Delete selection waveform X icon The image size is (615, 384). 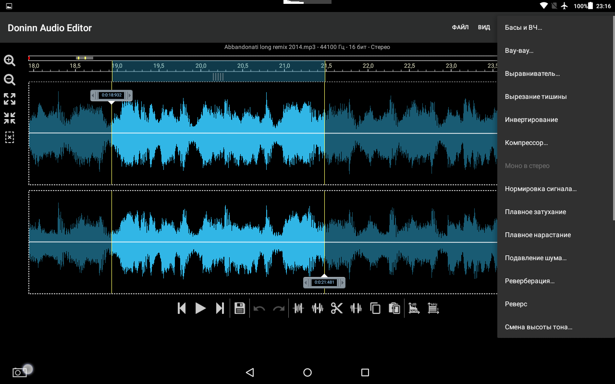pos(318,308)
